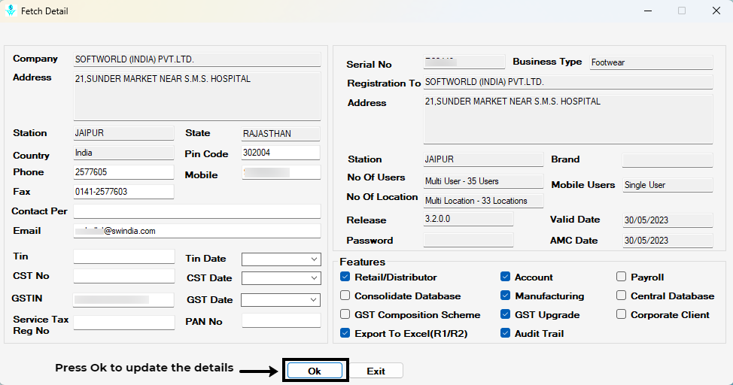
Task: Uncheck the Manufacturing feature
Action: pos(505,296)
